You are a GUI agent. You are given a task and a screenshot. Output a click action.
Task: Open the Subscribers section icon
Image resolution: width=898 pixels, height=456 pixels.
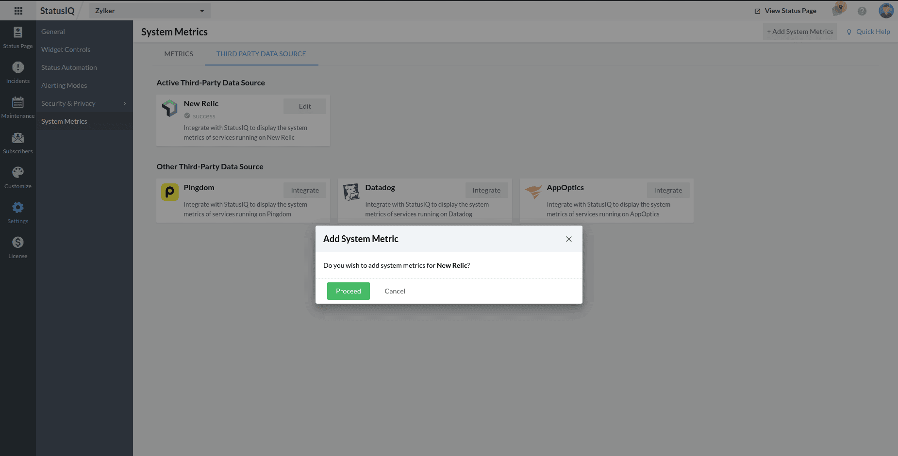pyautogui.click(x=18, y=138)
